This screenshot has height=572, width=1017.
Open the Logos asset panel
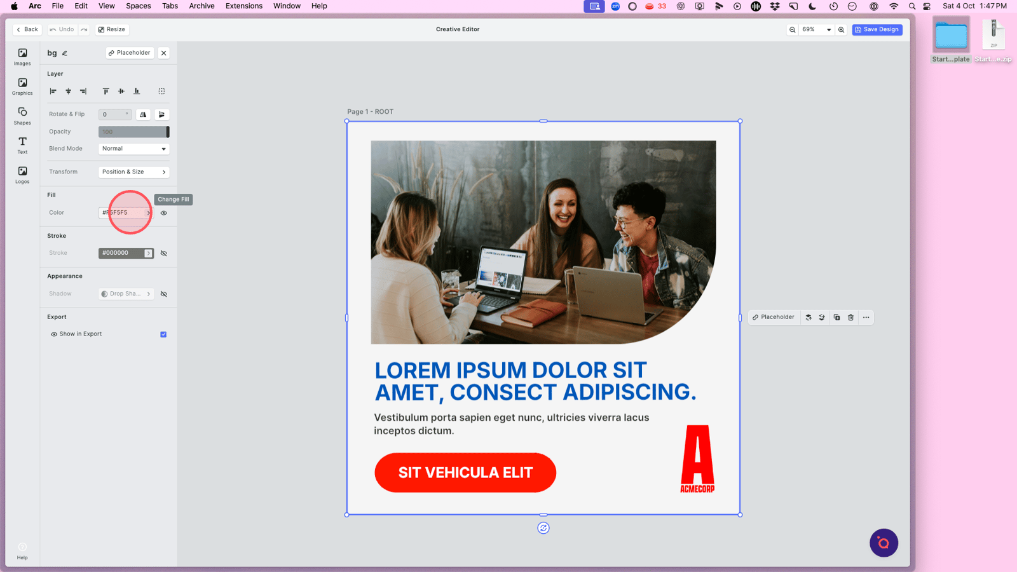tap(22, 175)
